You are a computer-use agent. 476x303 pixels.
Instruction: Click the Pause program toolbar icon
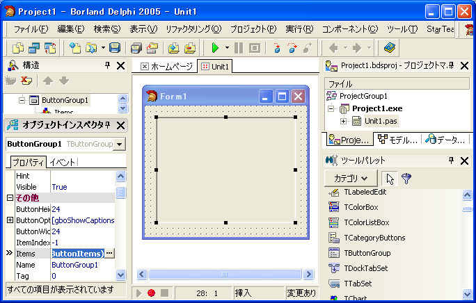(x=239, y=48)
